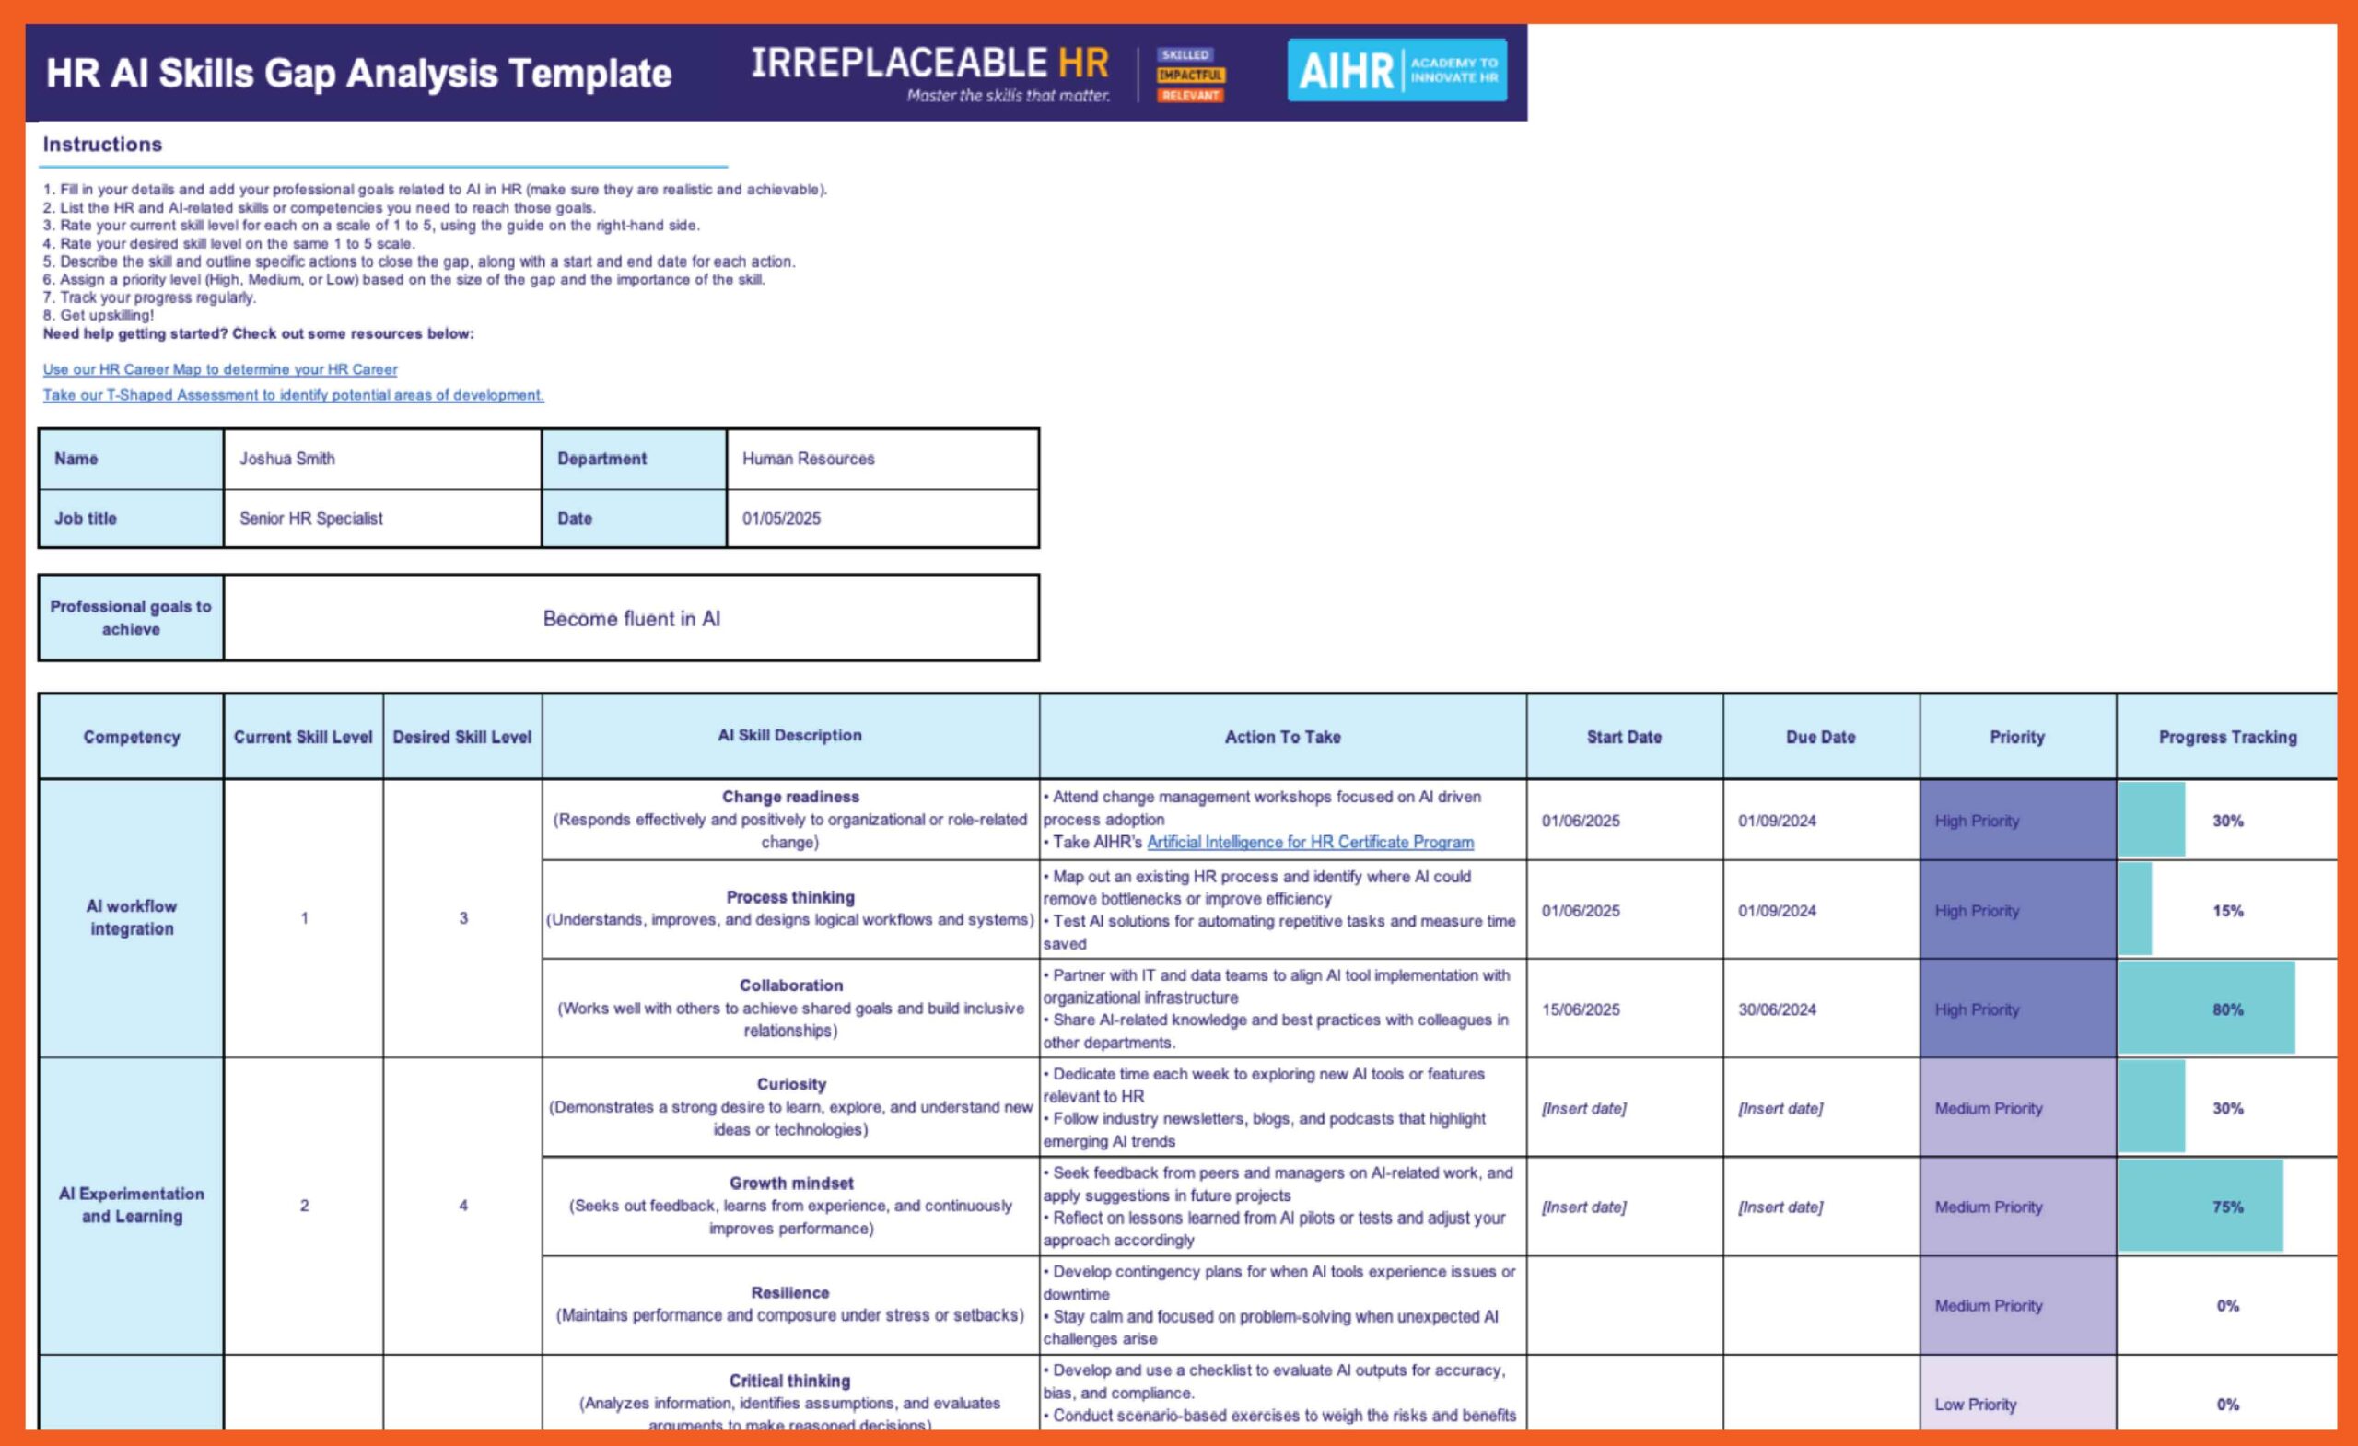Screen dimensions: 2358x1446
Task: Select Change readiness start date 01/06/2025
Action: click(x=1624, y=820)
